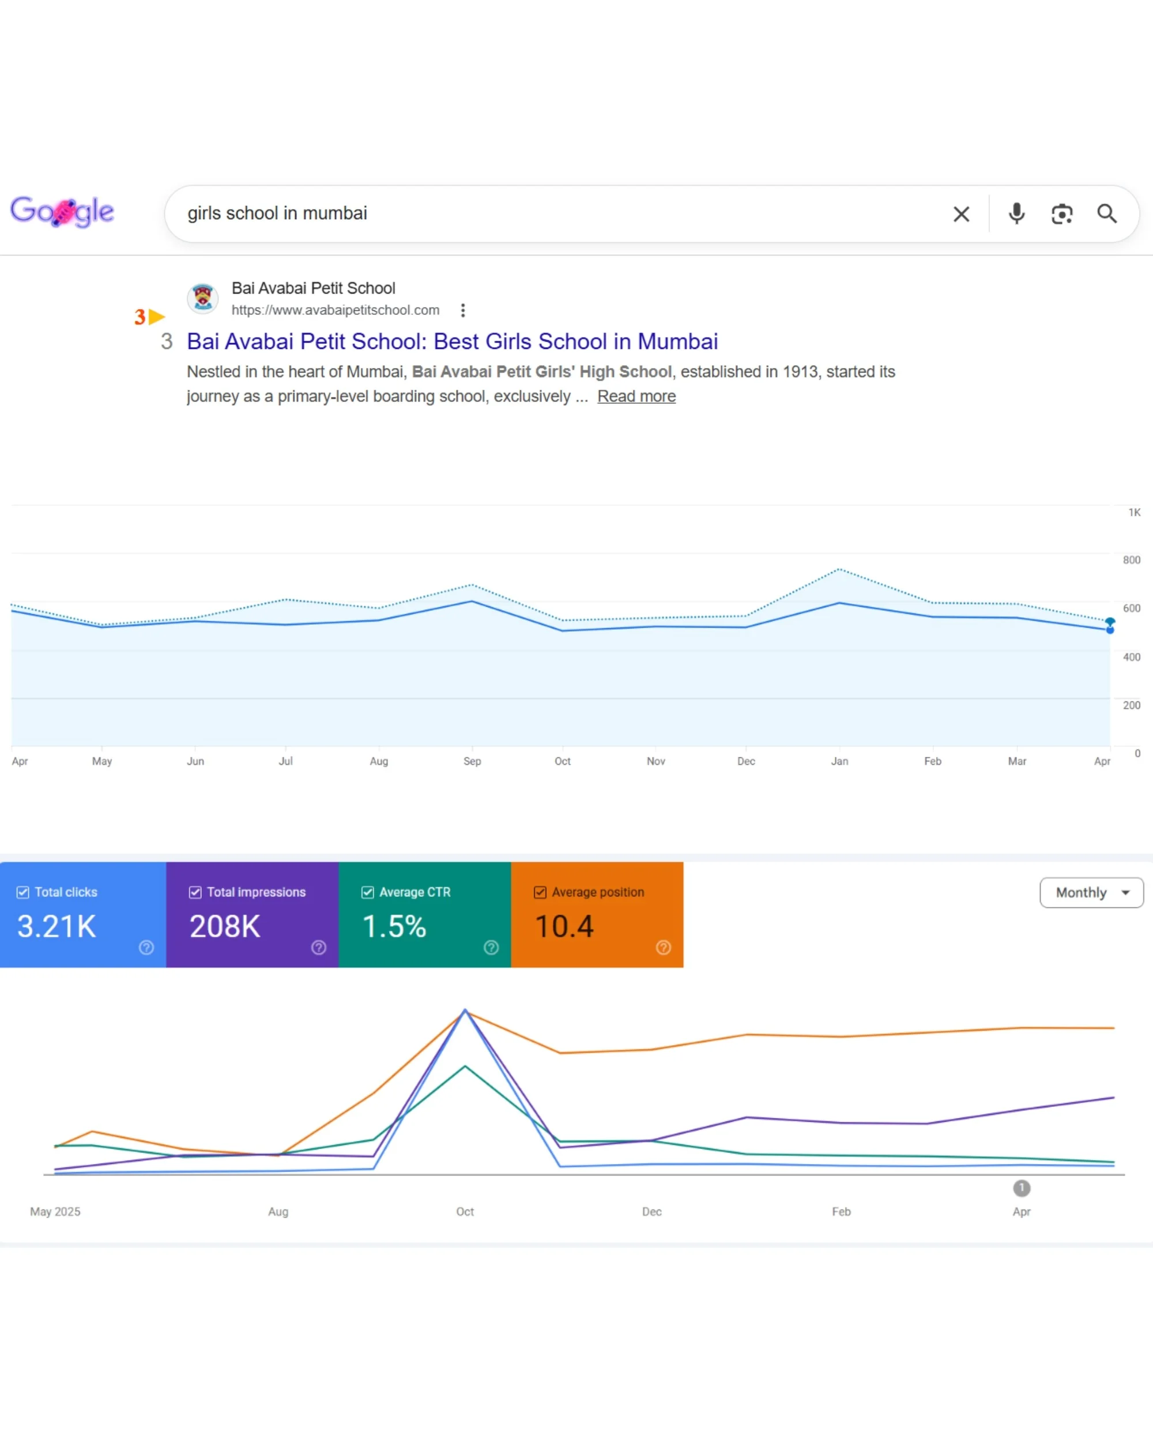Toggle the Average position checkbox
The image size is (1153, 1442).
[540, 892]
